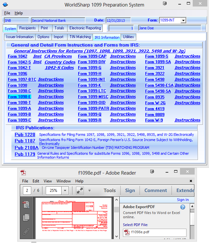
Task: Click the Adobe ExportPDF help icon
Action: pyautogui.click(x=183, y=207)
